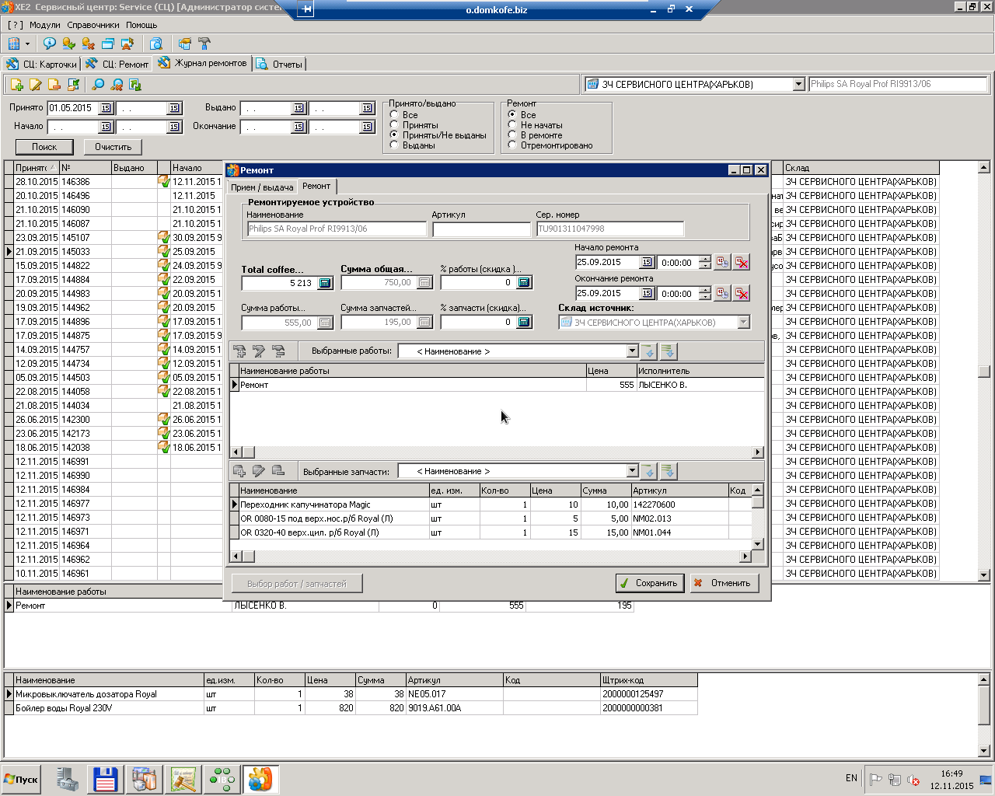Viewport: 995px width, 796px height.
Task: Select the 'Выданы' radio button
Action: [394, 145]
